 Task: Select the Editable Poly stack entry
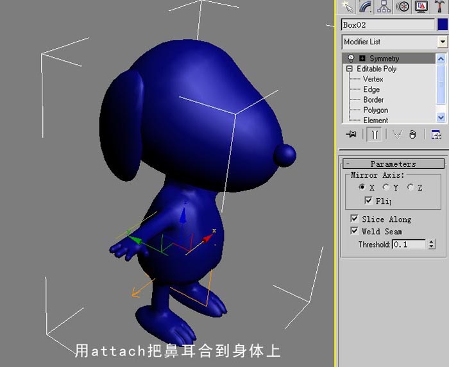pos(377,69)
